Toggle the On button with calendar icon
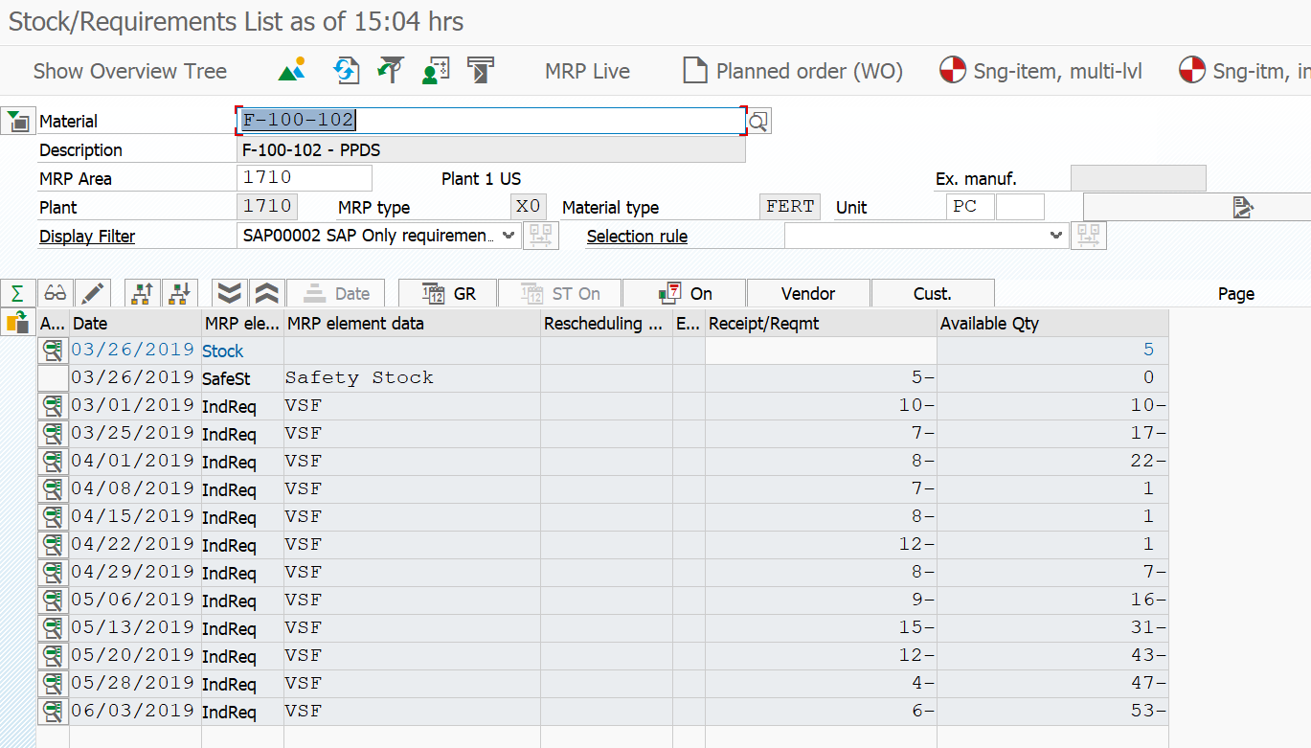Viewport: 1311px width, 748px height. pos(685,293)
